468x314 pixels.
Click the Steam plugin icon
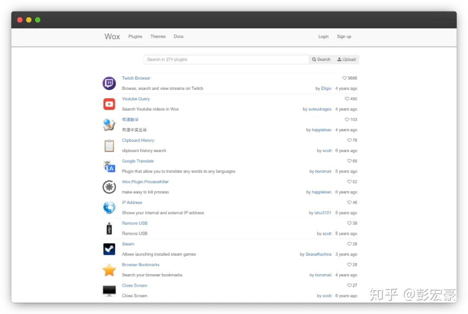[109, 249]
